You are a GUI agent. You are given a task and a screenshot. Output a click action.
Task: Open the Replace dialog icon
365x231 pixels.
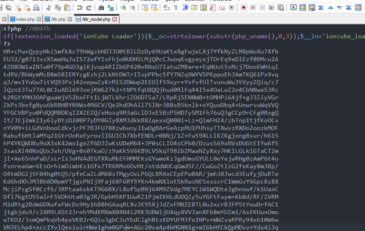pyautogui.click(x=111, y=8)
